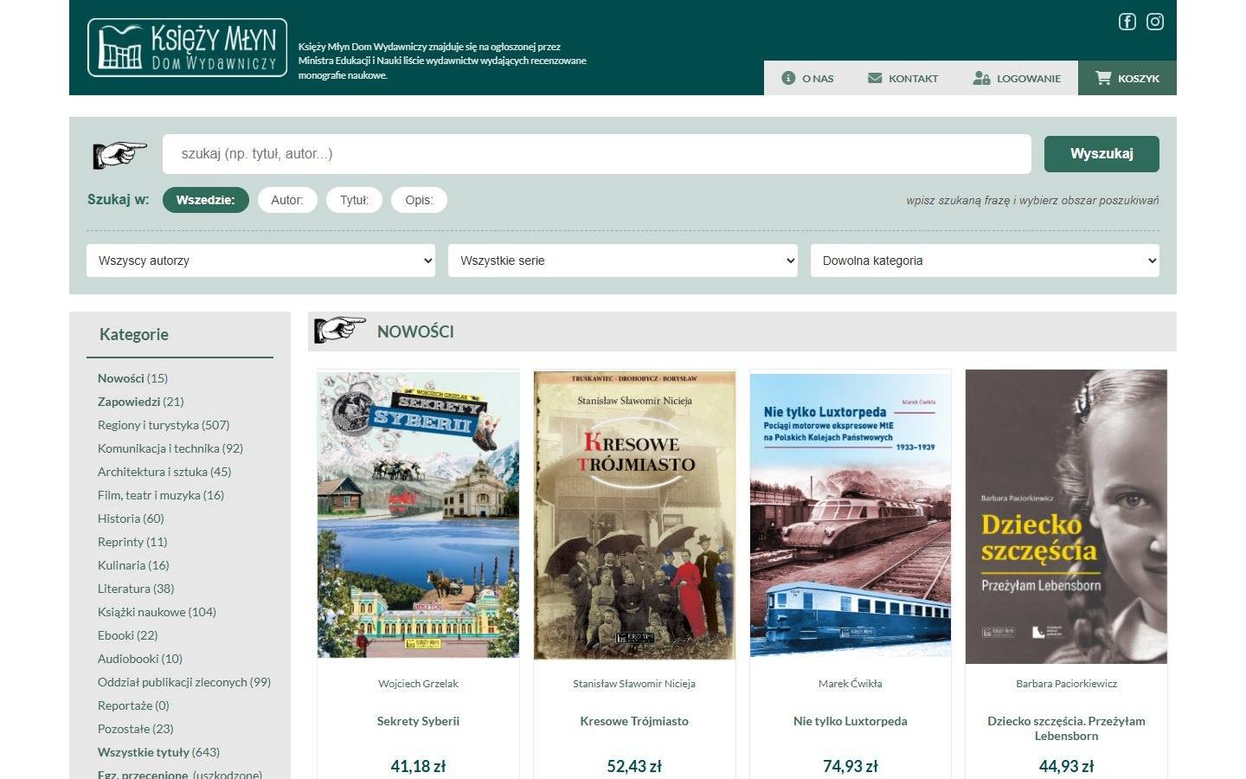Open the Ebooki (22) category
The width and height of the screenshot is (1246, 779).
(x=127, y=635)
